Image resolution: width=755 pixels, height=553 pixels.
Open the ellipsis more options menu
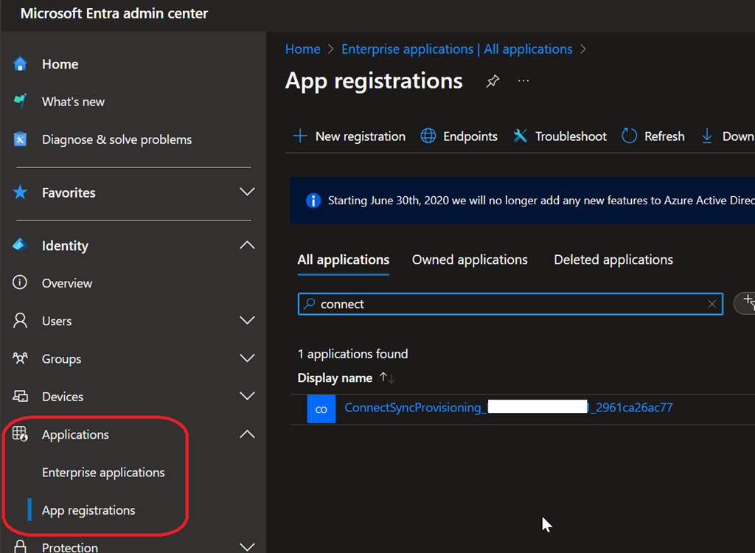coord(523,81)
